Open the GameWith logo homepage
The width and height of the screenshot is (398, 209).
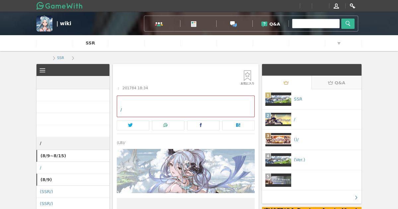(x=59, y=6)
